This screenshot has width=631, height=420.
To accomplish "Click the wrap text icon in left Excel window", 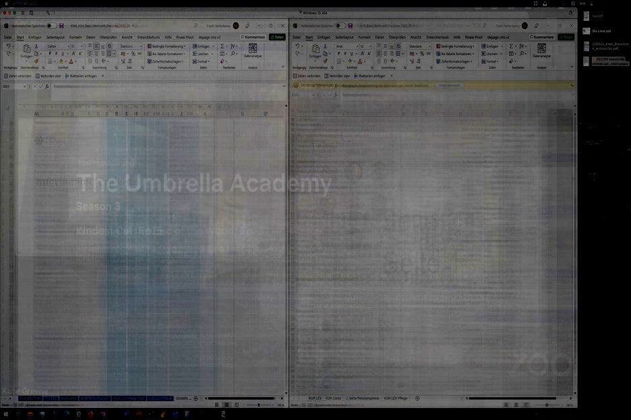I will [109, 46].
